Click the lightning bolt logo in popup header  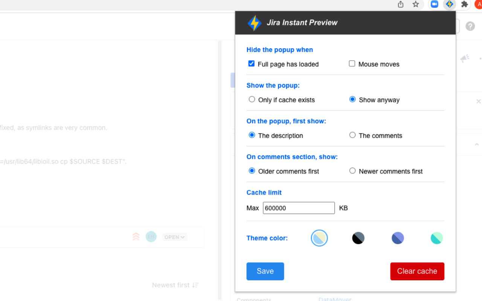pos(254,23)
